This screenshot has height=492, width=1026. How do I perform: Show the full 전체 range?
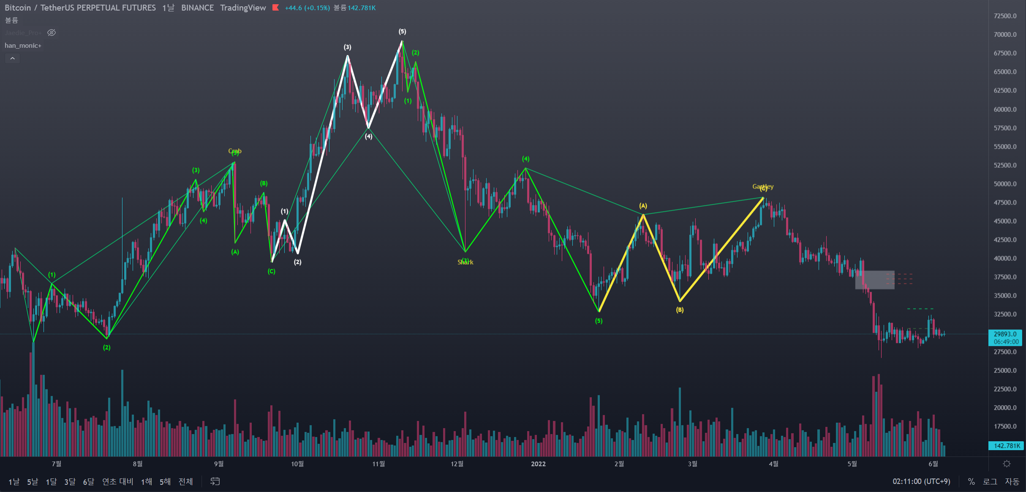click(x=185, y=481)
